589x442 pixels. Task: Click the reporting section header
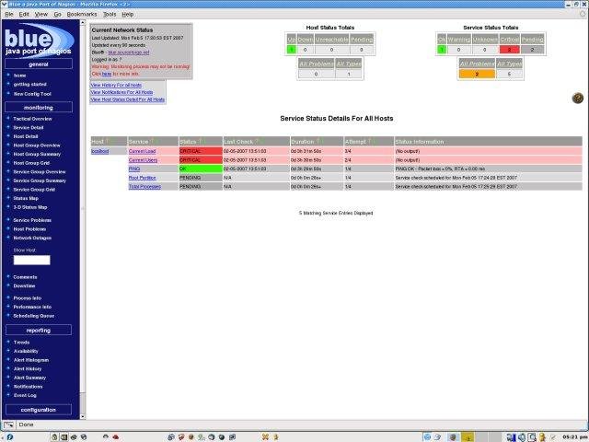39,330
